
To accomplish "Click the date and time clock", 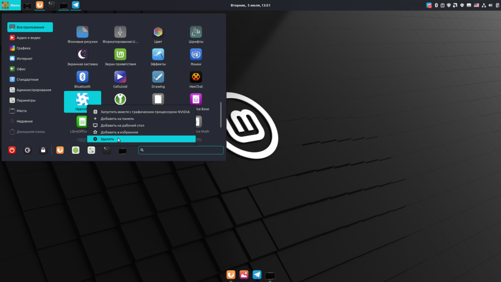I will (x=250, y=5).
